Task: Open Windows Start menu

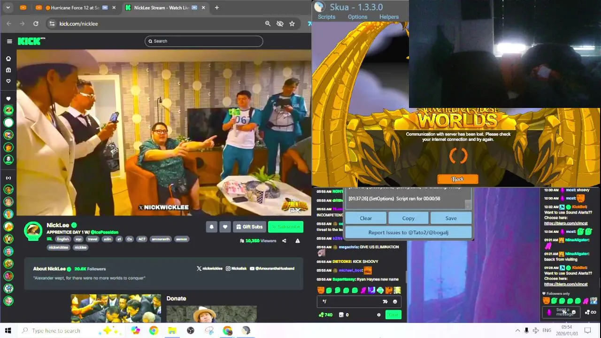Action: [x=8, y=330]
